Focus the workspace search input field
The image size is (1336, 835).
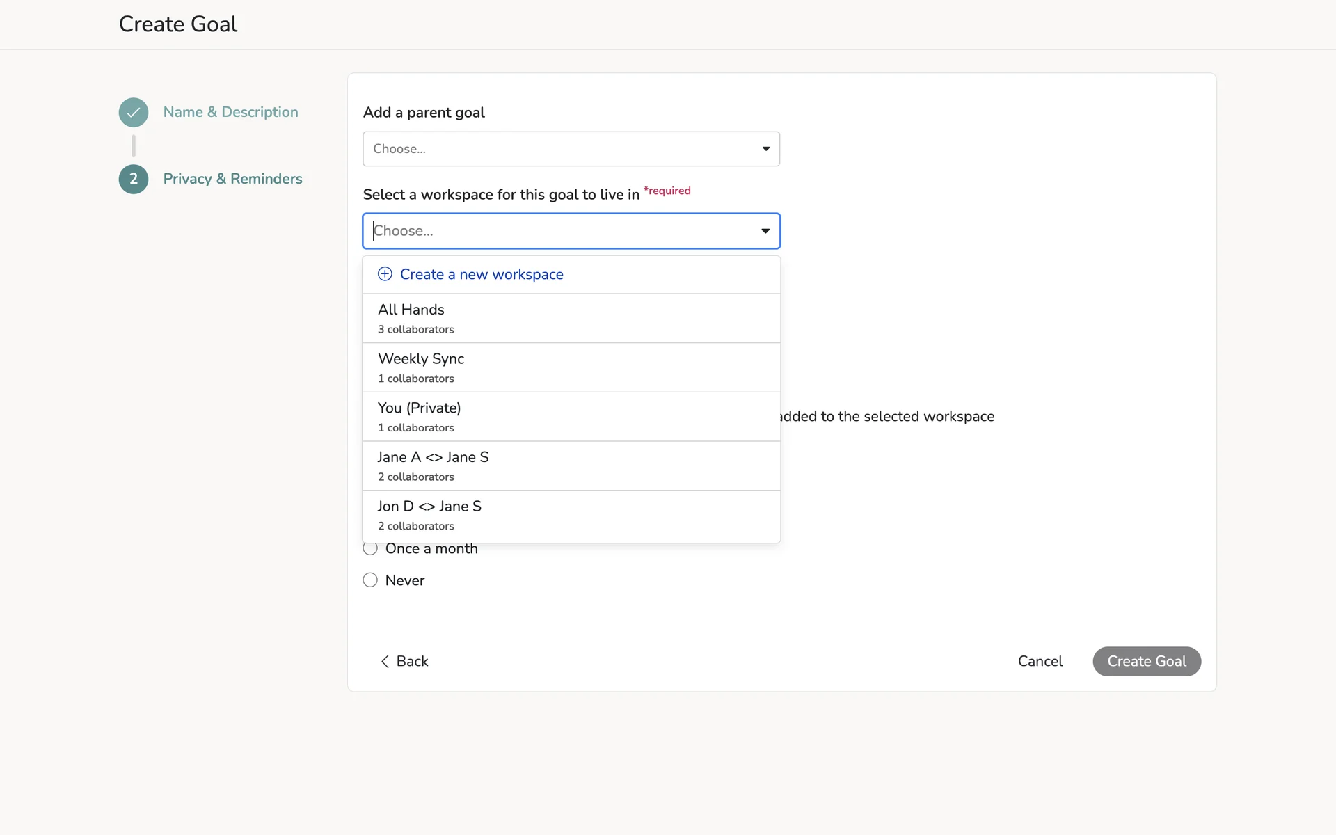pyautogui.click(x=557, y=231)
